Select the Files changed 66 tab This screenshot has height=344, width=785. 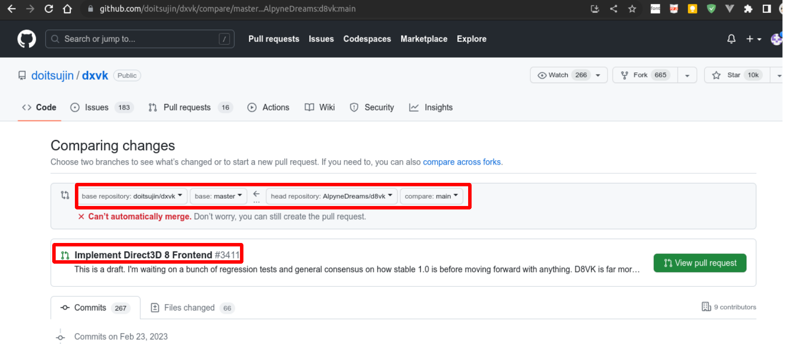pyautogui.click(x=193, y=308)
